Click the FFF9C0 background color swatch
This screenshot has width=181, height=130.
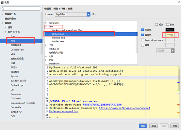[170, 35]
